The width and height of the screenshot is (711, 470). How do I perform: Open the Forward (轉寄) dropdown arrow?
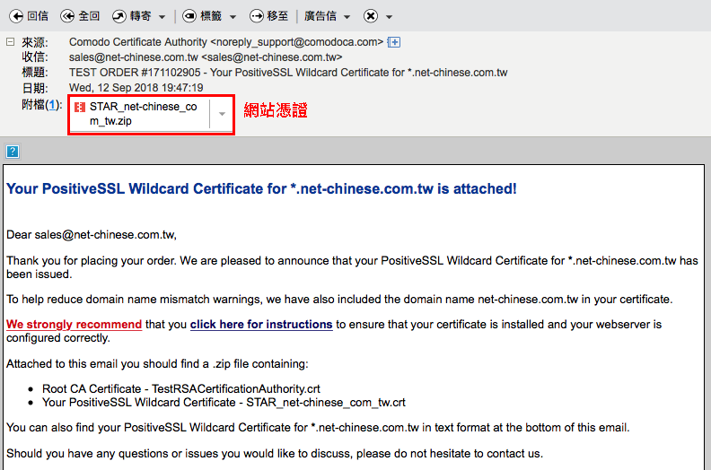tap(162, 17)
